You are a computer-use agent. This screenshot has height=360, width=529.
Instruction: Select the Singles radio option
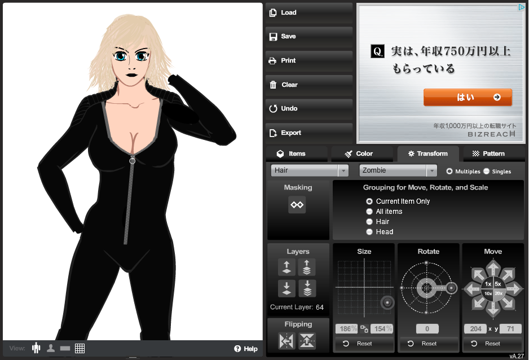(x=486, y=172)
